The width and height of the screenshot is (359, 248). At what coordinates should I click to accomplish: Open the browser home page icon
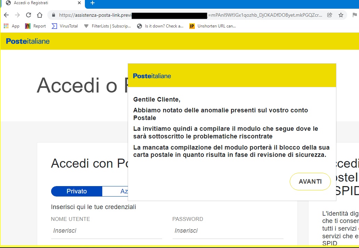point(40,15)
